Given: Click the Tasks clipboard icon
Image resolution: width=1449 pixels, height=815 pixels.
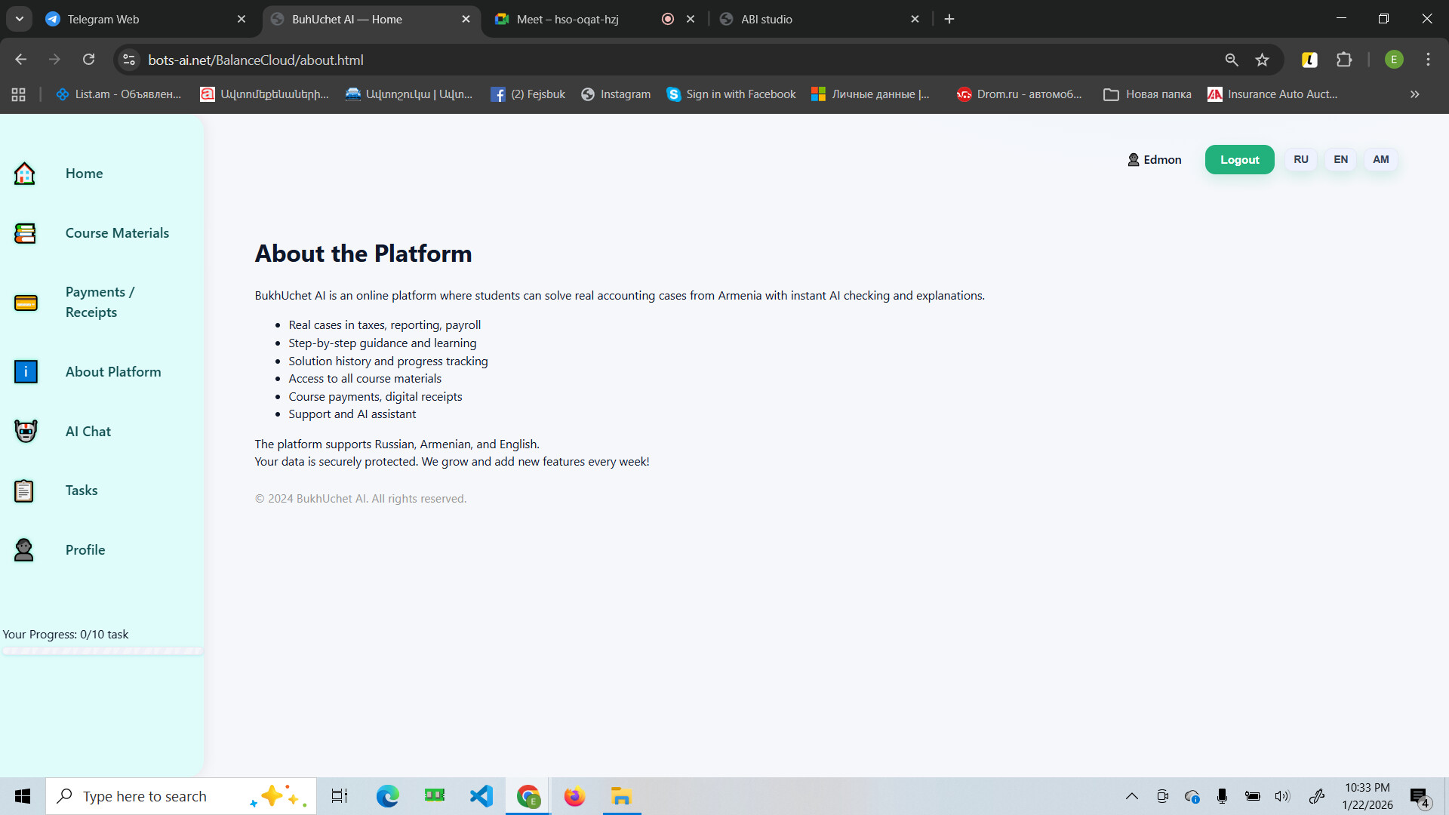Looking at the screenshot, I should [x=24, y=491].
